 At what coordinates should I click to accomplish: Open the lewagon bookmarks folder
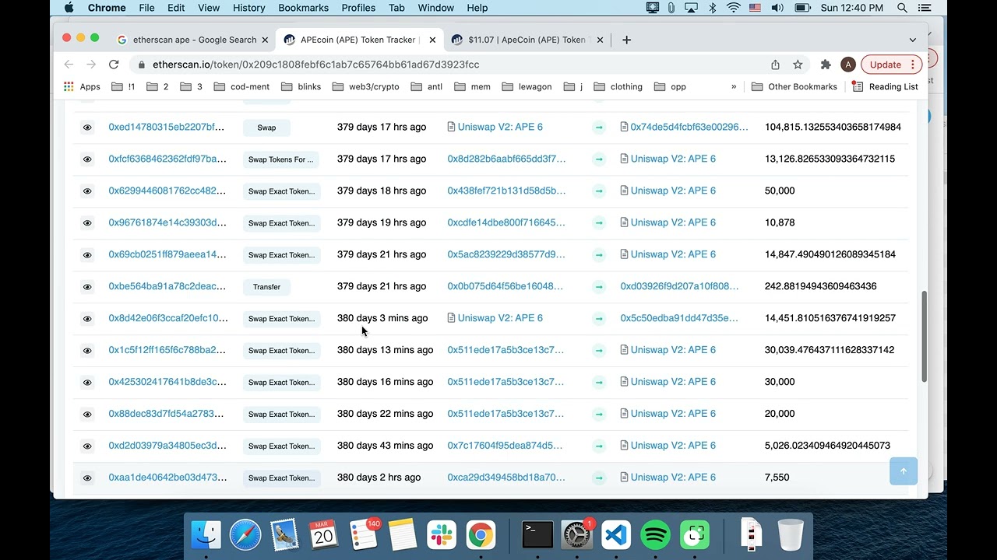[527, 86]
